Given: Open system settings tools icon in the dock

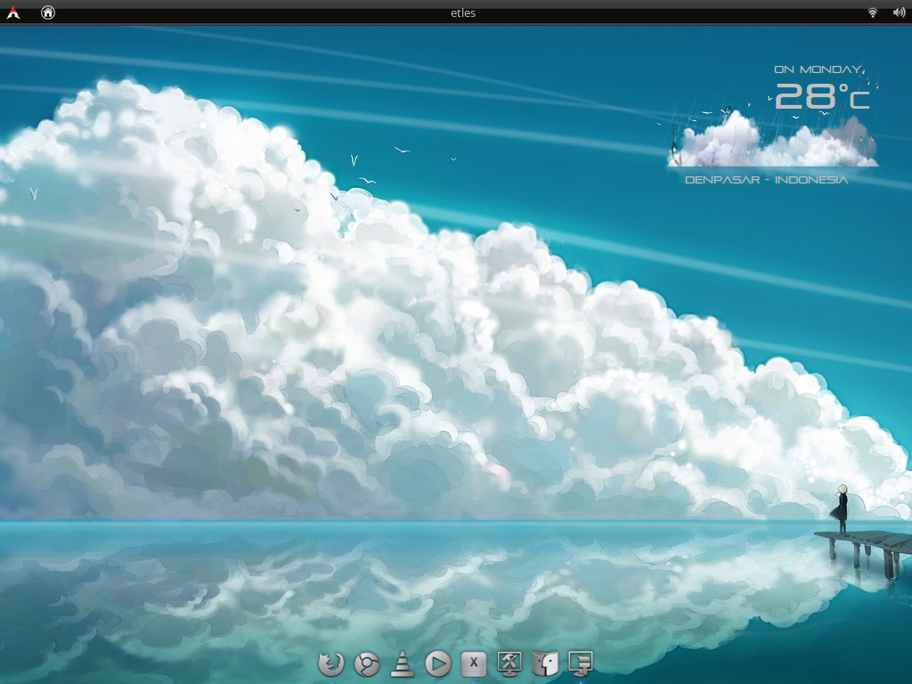Looking at the screenshot, I should [x=509, y=664].
